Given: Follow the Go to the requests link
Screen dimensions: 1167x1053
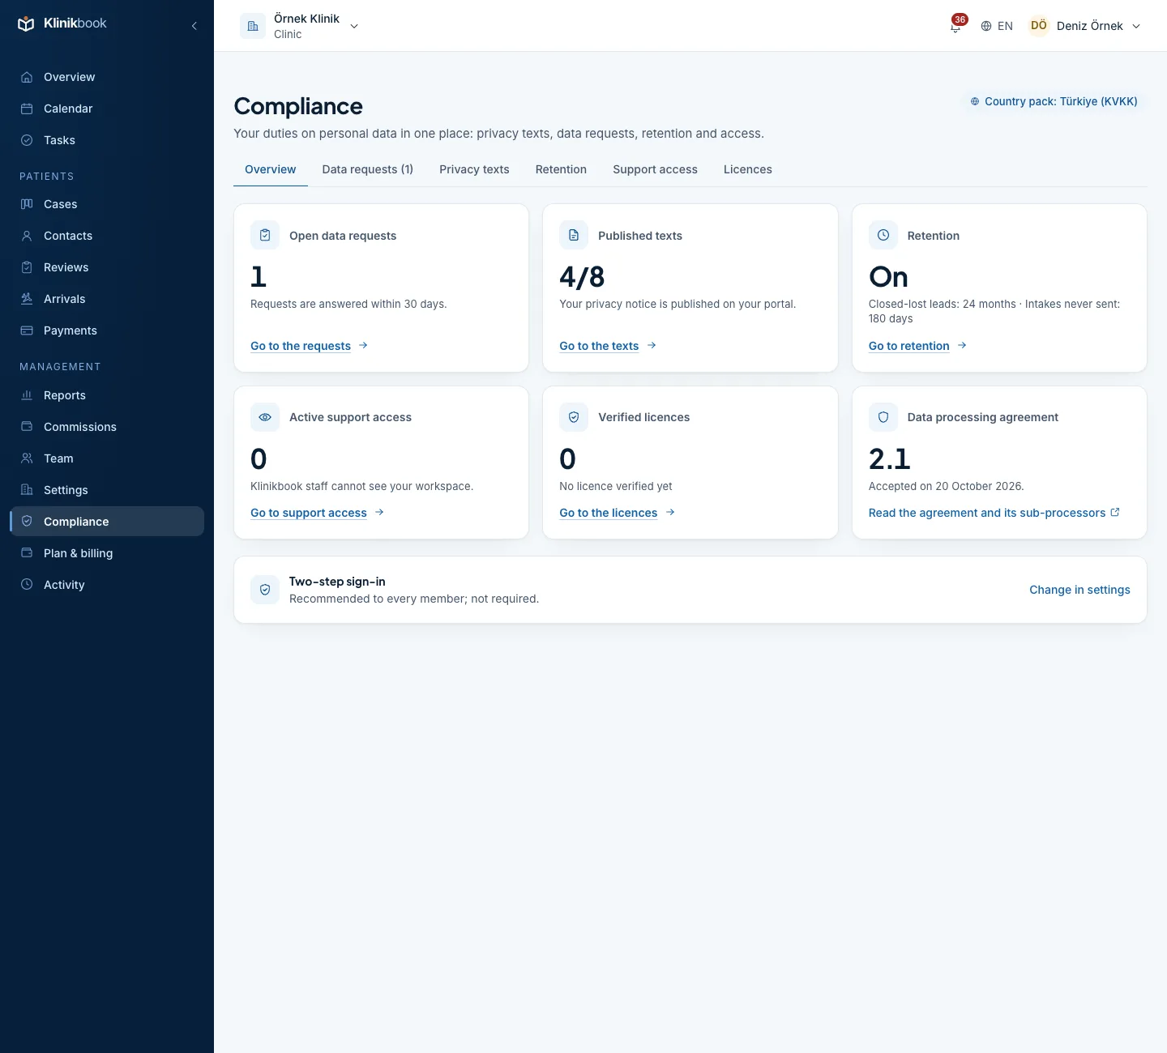Looking at the screenshot, I should (309, 346).
